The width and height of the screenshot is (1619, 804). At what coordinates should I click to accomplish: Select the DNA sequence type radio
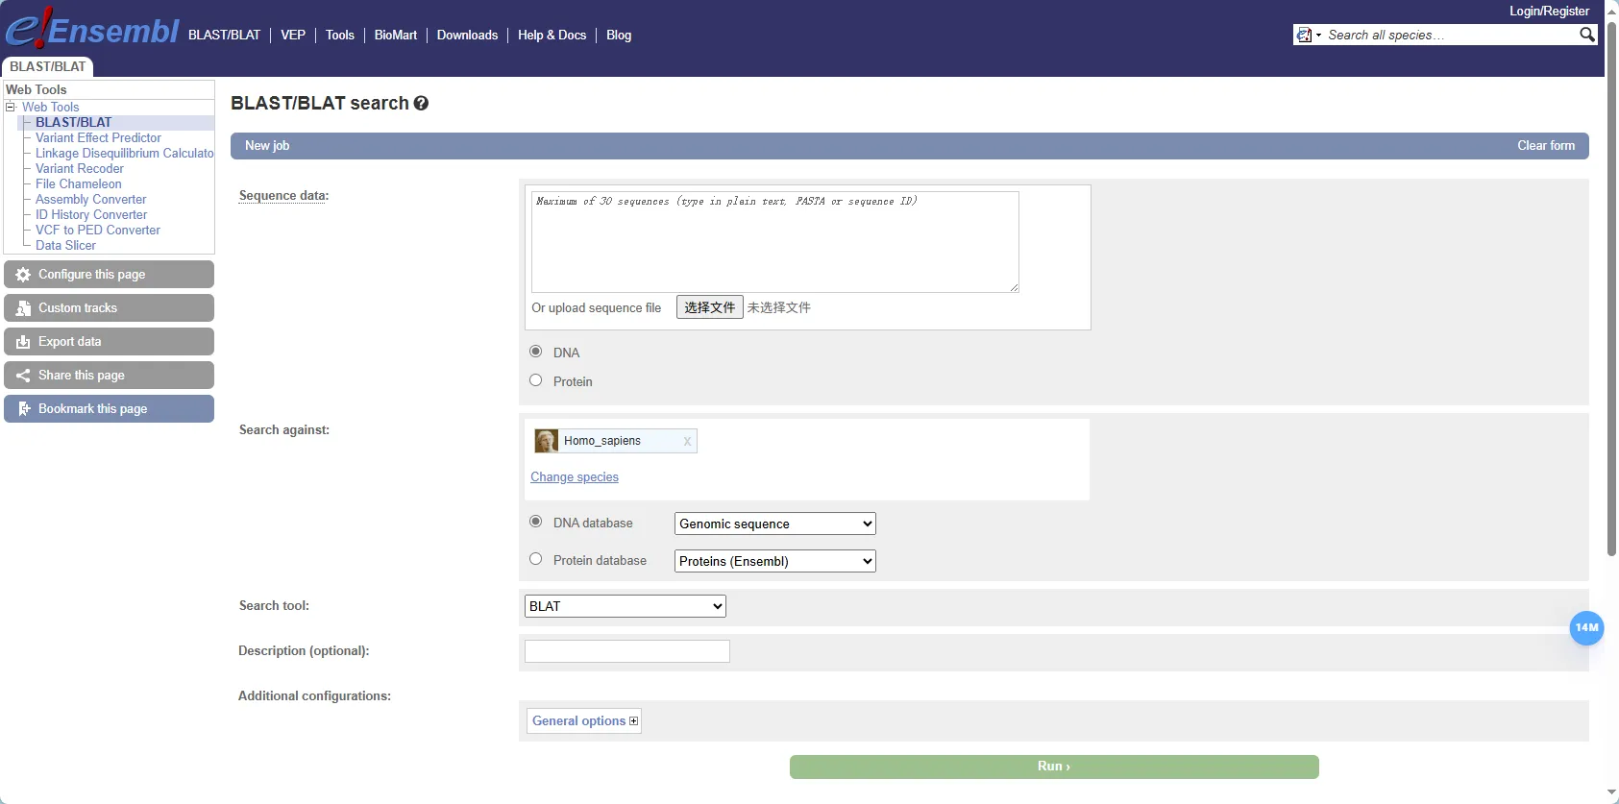(536, 352)
